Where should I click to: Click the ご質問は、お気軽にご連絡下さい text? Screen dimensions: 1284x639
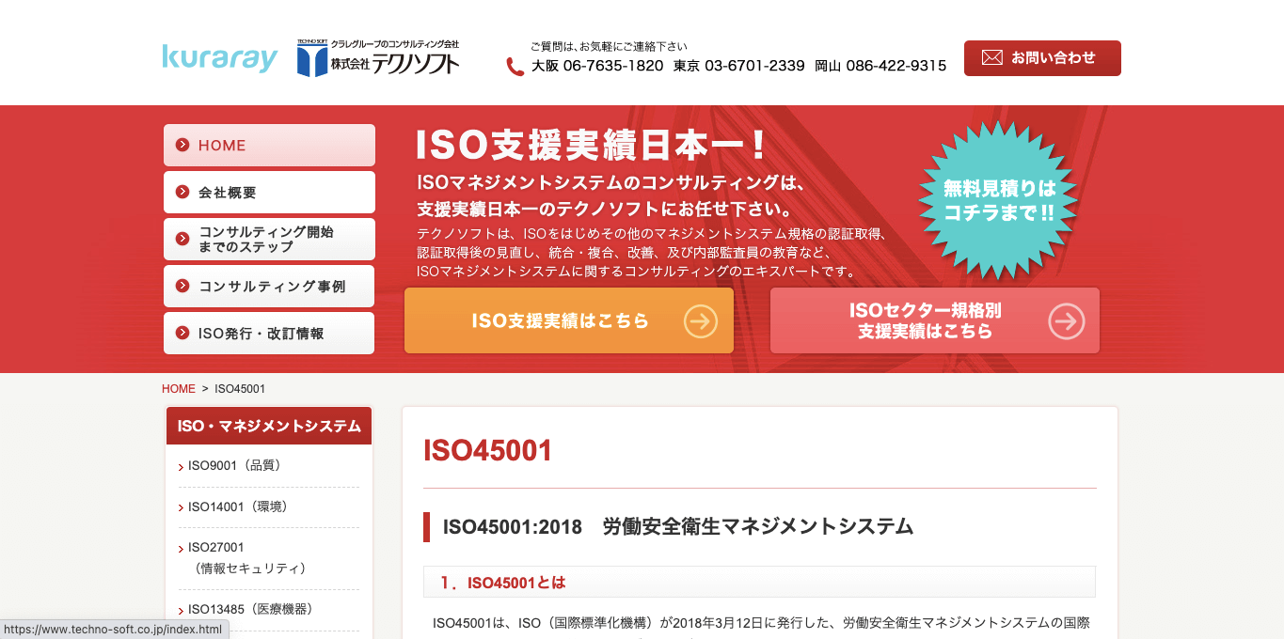pos(609,46)
